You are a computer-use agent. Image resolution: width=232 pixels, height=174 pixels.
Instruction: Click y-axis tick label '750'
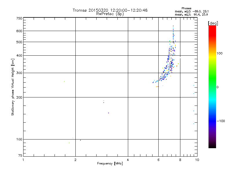coord(19,18)
